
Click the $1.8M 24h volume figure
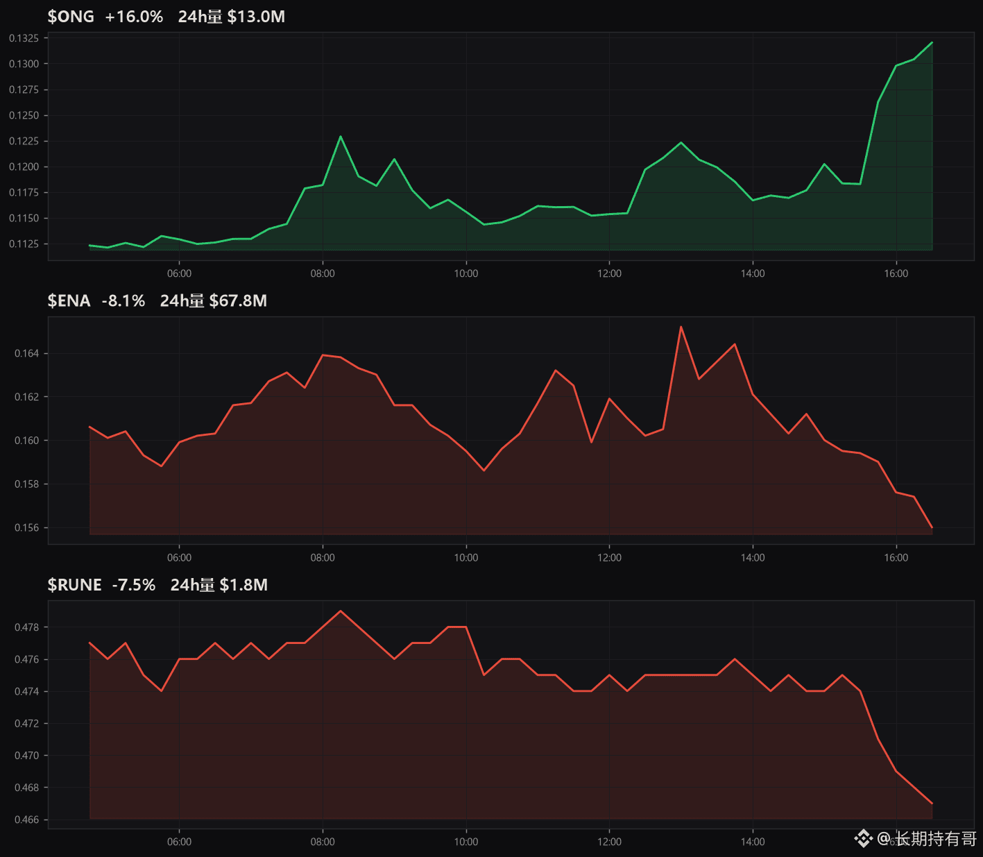pos(243,585)
